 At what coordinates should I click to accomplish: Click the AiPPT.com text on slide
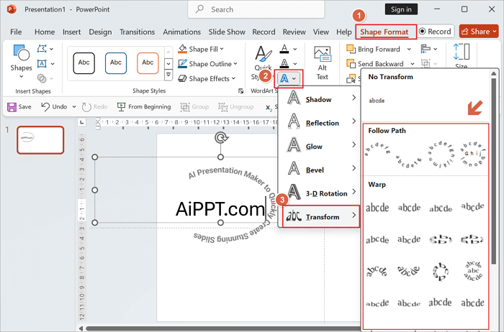point(220,209)
